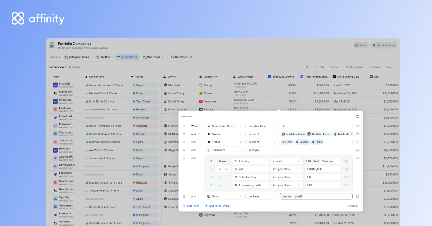The image size is (432, 226).
Task: Click the LyraNova company logo
Action: coord(55,109)
